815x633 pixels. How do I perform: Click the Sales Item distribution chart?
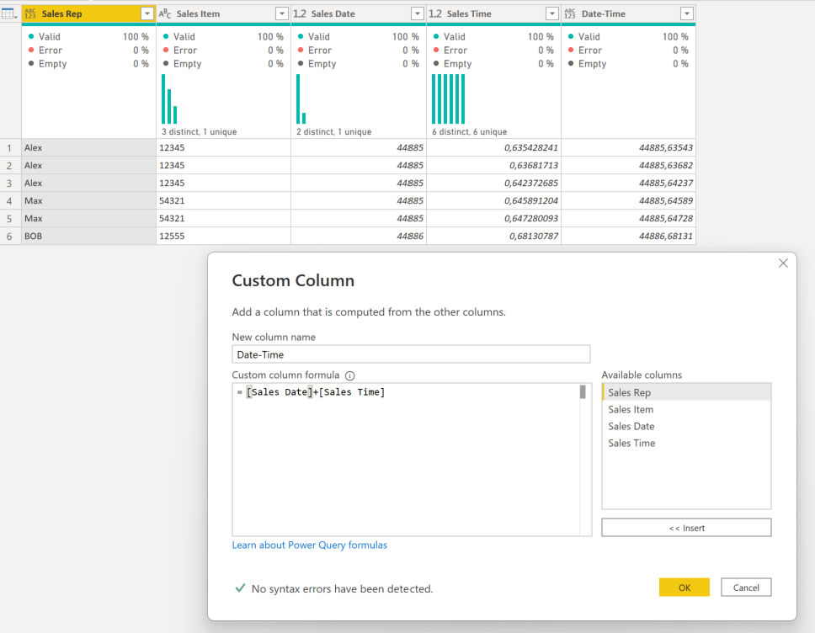[169, 98]
